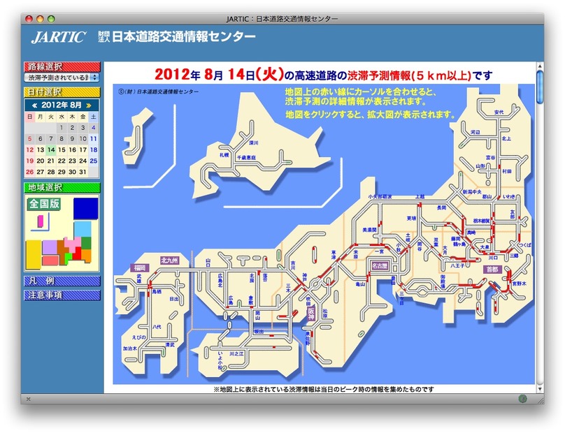Click the 千歳恵庭 label on map

(x=246, y=158)
